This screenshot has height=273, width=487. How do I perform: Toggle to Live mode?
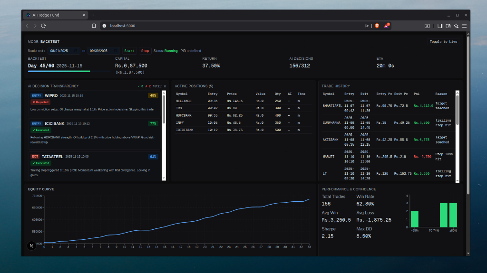click(443, 42)
